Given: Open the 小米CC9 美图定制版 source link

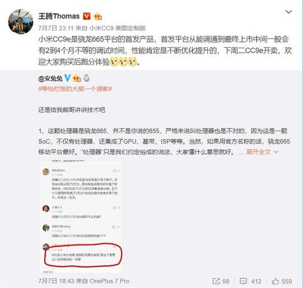Looking at the screenshot, I should [x=117, y=28].
